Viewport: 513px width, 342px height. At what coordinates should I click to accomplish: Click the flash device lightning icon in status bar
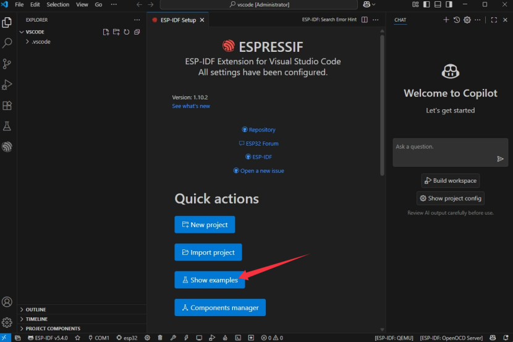[186, 338]
